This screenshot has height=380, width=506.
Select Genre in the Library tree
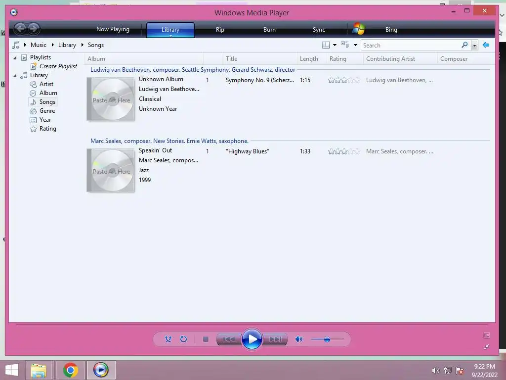[47, 111]
